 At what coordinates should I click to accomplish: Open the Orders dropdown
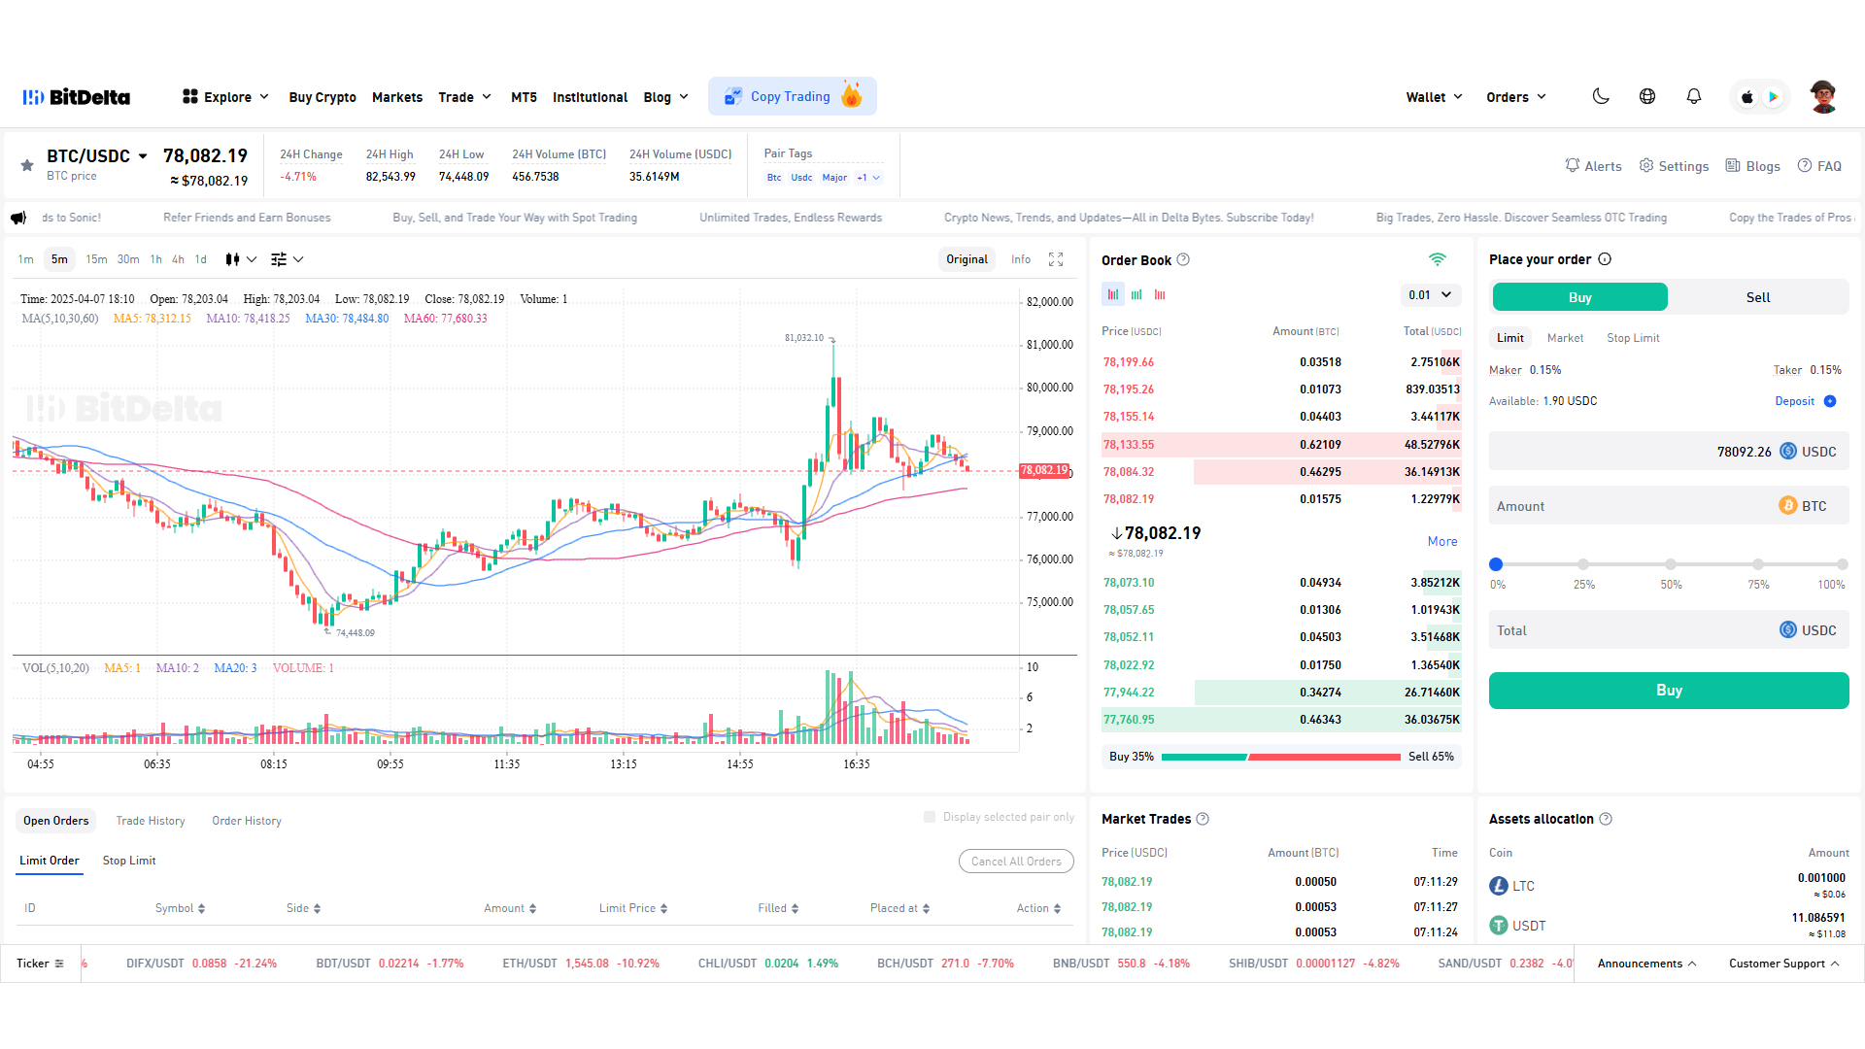1516,97
